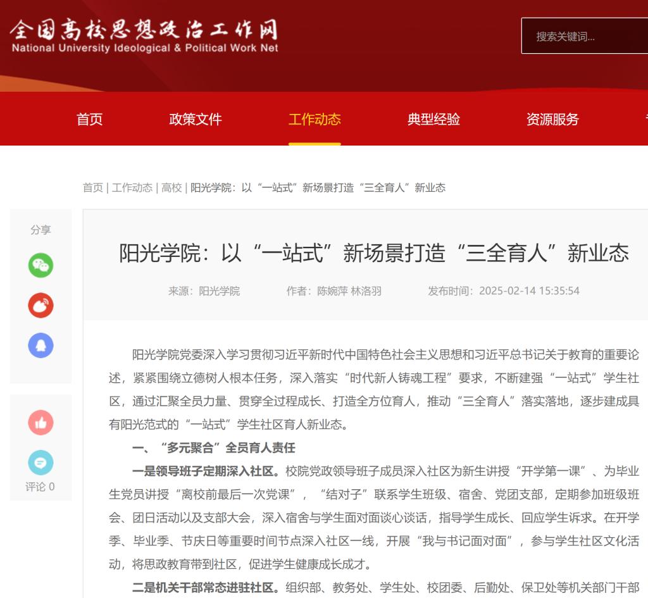The image size is (648, 598).
Task: Click bold text 一是领导班子定期深入社区
Action: (206, 471)
